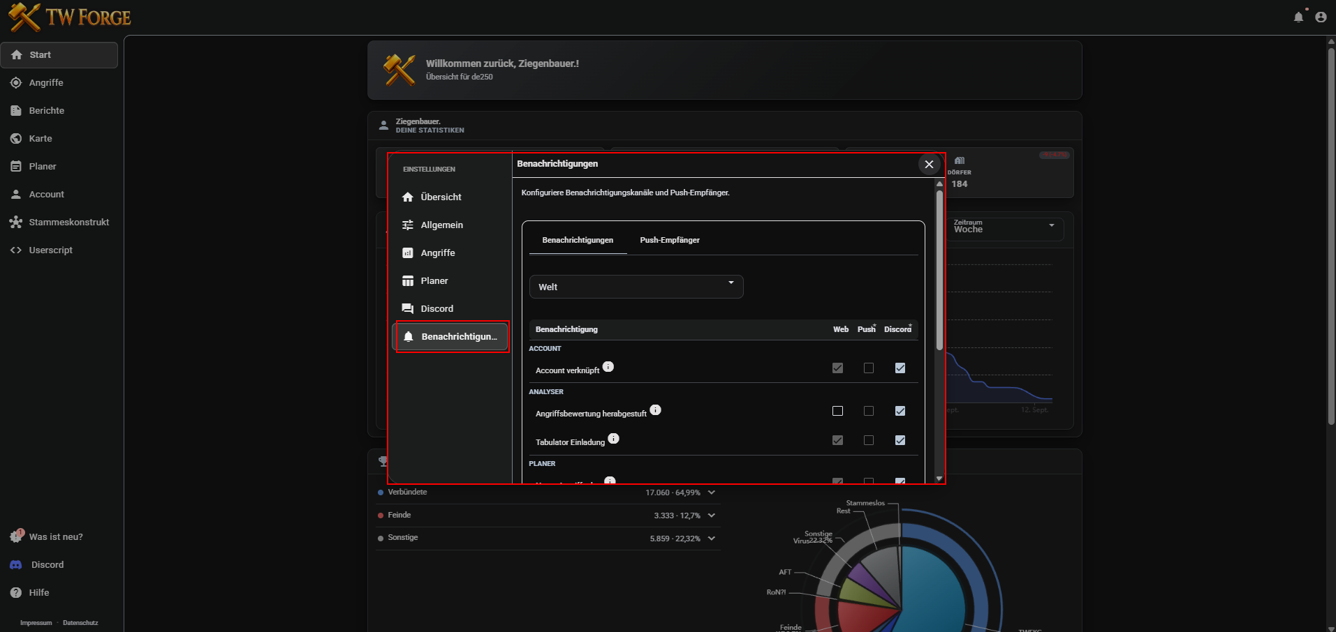Viewport: 1336px width, 632px height.
Task: Disable Discord for 'Angriffsbewertung herabgestuft'
Action: coord(900,412)
